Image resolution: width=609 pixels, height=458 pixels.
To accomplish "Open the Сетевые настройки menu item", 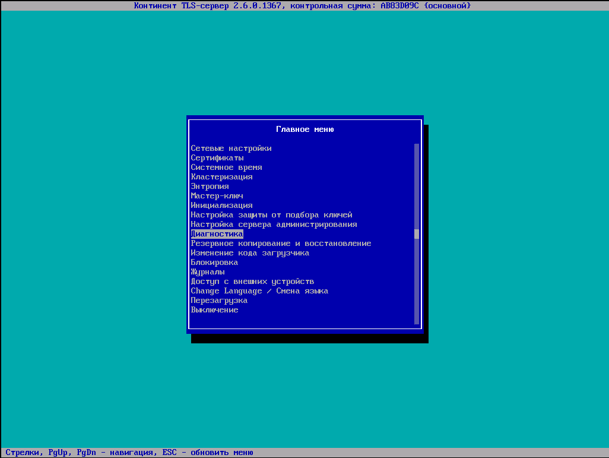I will [x=231, y=148].
